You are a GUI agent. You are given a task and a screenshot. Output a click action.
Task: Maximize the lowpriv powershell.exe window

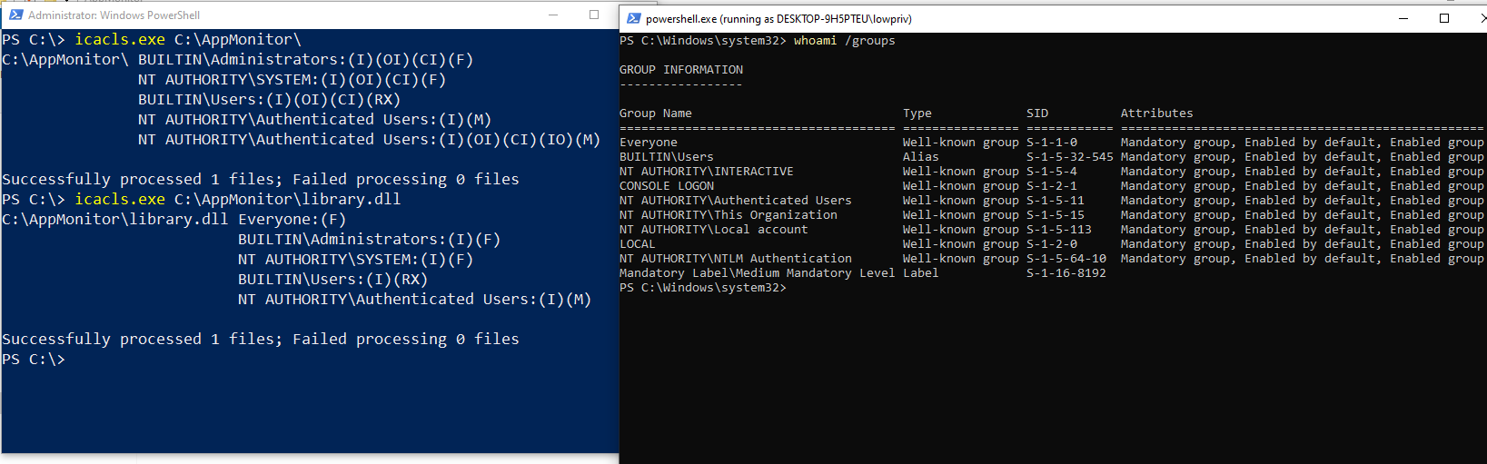1444,18
